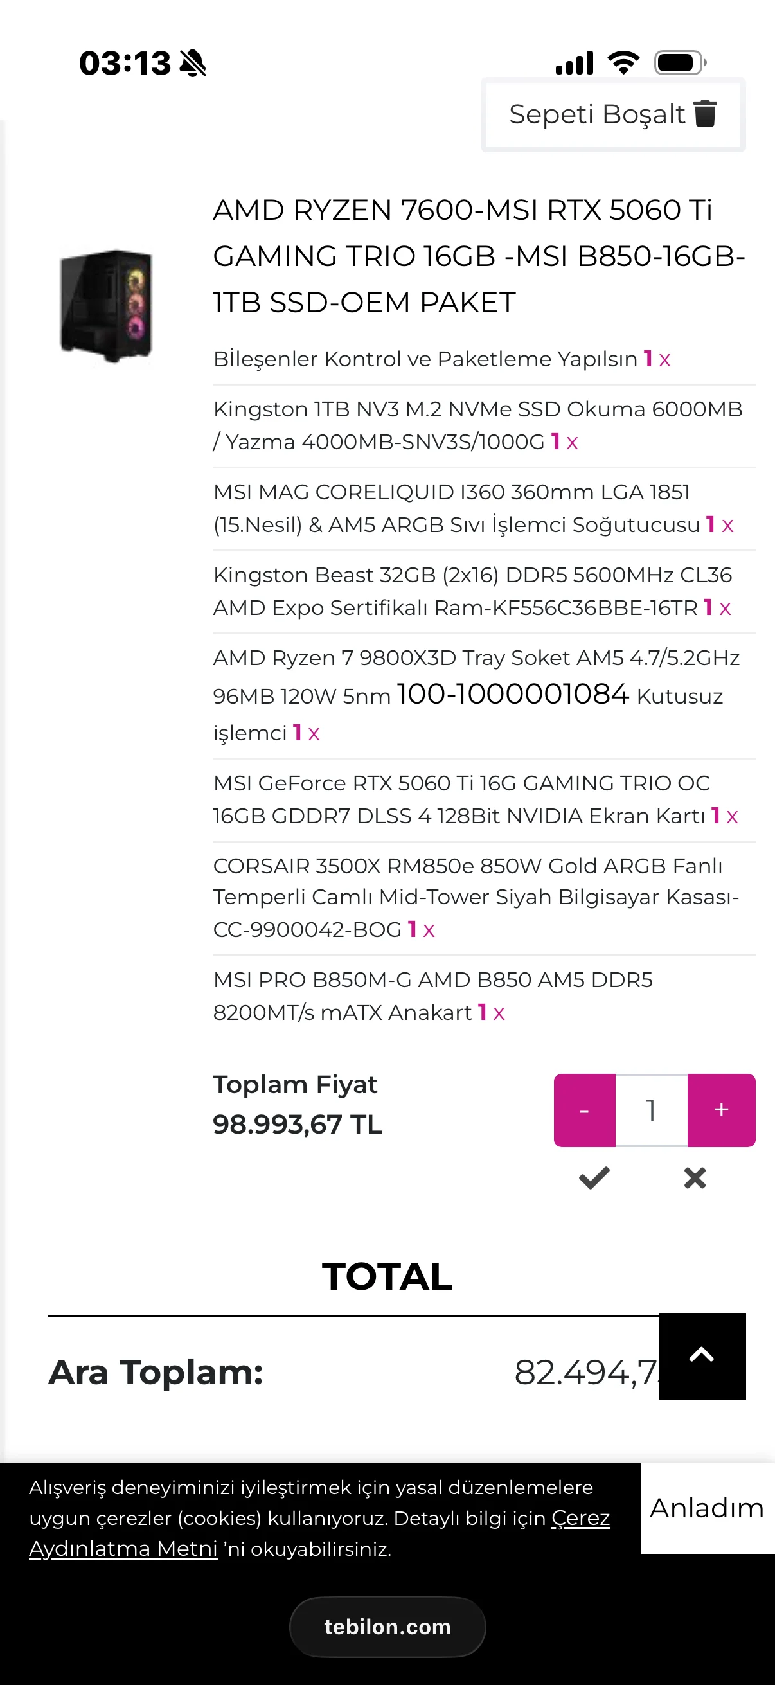Open the product thumbnail image
Screen dimensions: 775x1685
107,305
